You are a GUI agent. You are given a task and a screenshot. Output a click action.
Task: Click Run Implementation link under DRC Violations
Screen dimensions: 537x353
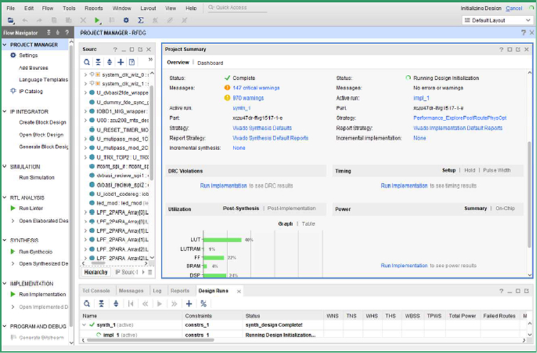[223, 186]
